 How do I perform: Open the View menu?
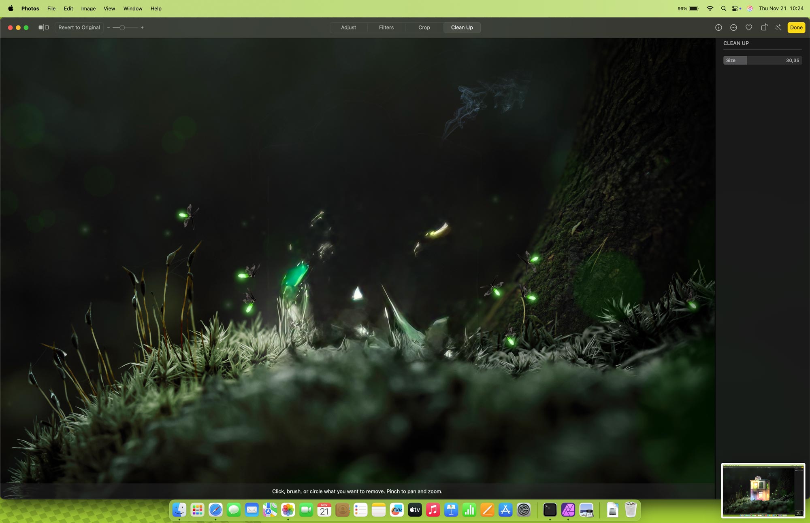109,8
